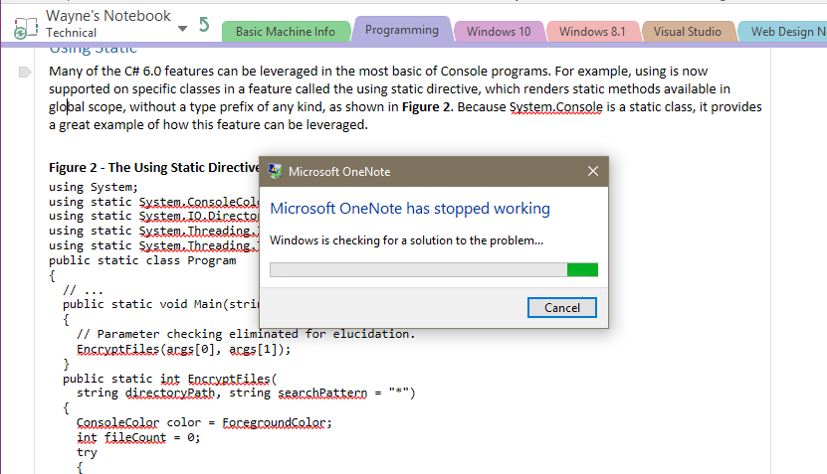Click the bold 'Figure 2.' reference in paragraph
The width and height of the screenshot is (827, 474).
(x=427, y=107)
